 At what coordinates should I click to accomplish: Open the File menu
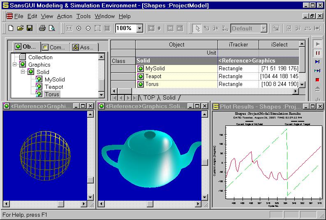[x=19, y=16]
